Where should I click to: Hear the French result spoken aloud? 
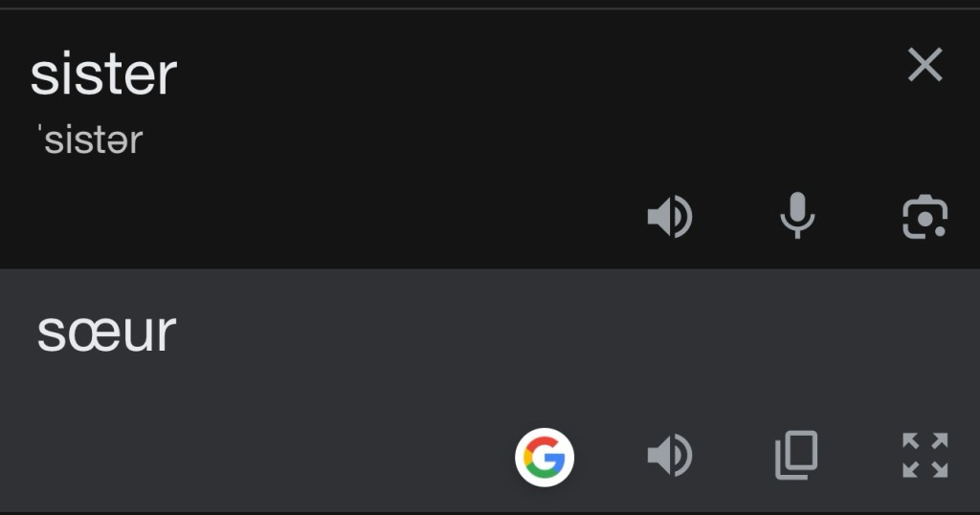point(670,456)
